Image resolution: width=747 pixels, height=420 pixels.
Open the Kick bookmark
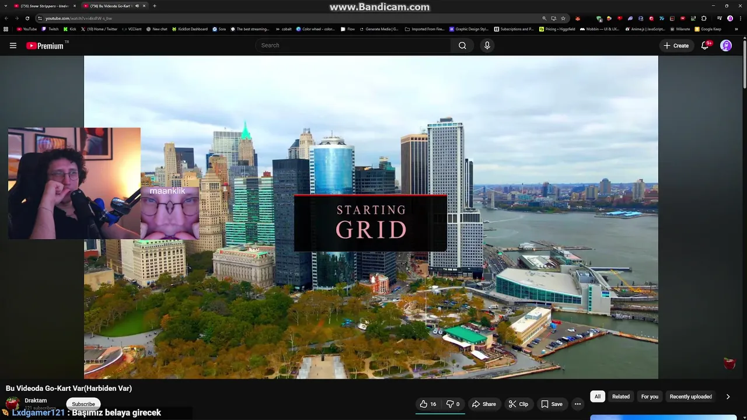click(70, 29)
